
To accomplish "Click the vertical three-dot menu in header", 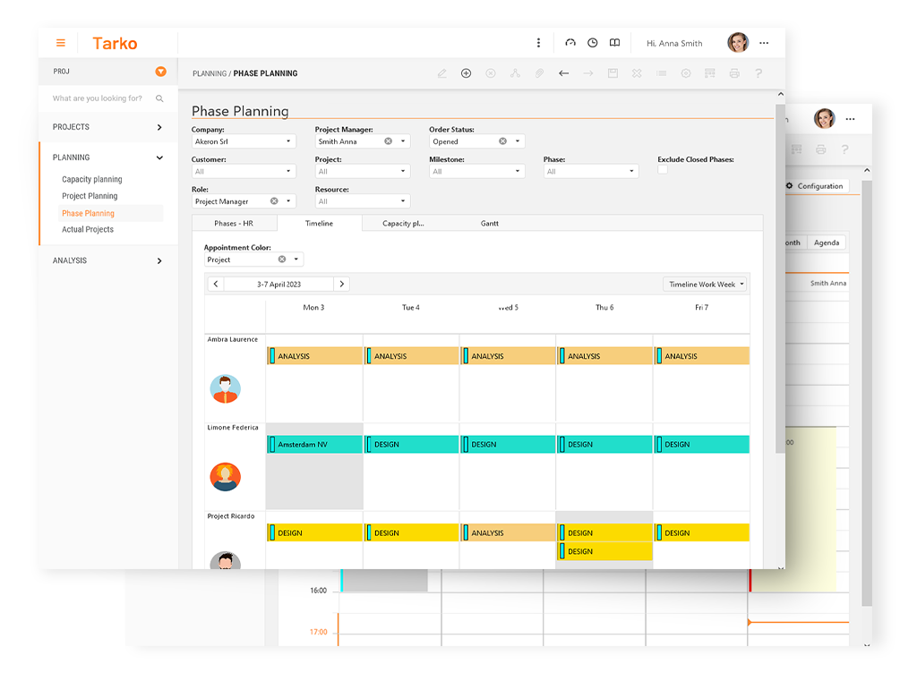I will (538, 43).
